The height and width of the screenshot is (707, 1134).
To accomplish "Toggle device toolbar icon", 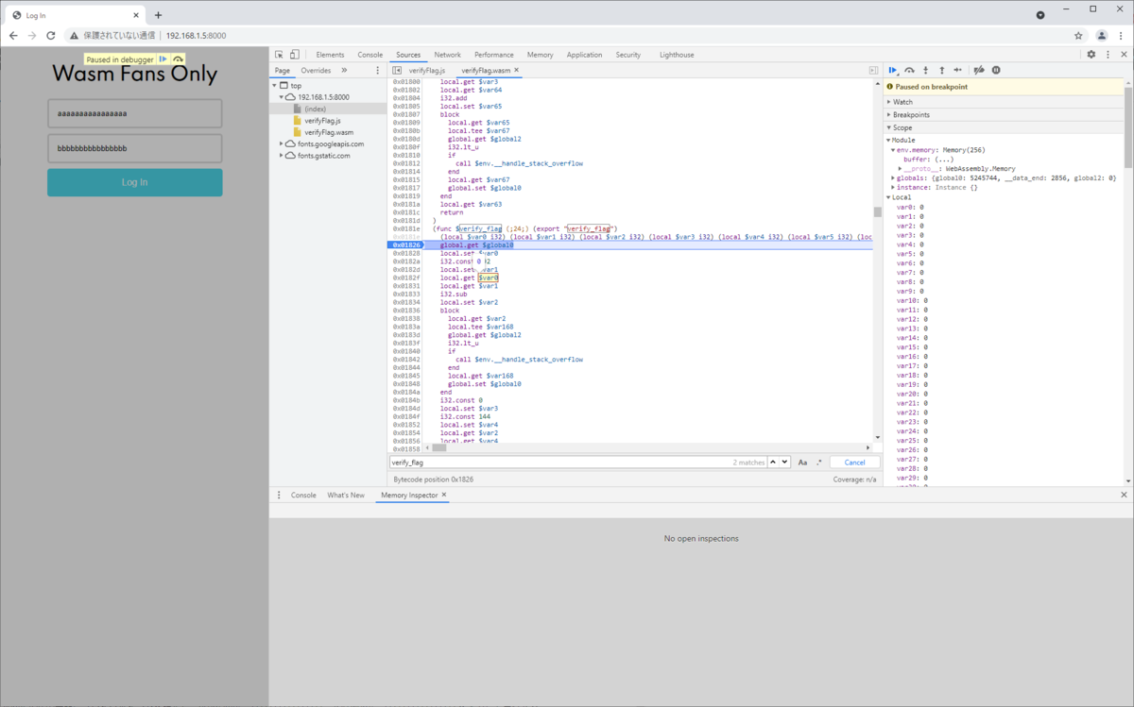I will (295, 55).
